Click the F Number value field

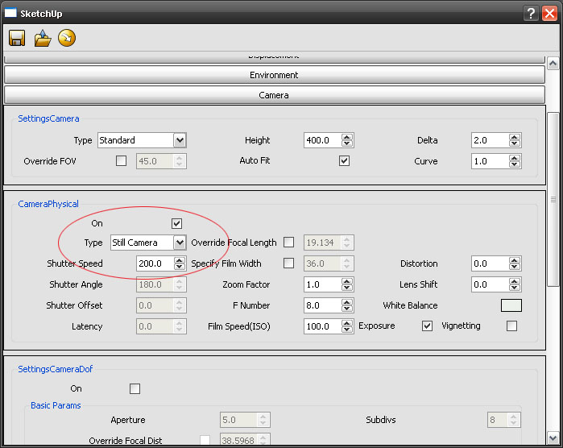[322, 305]
